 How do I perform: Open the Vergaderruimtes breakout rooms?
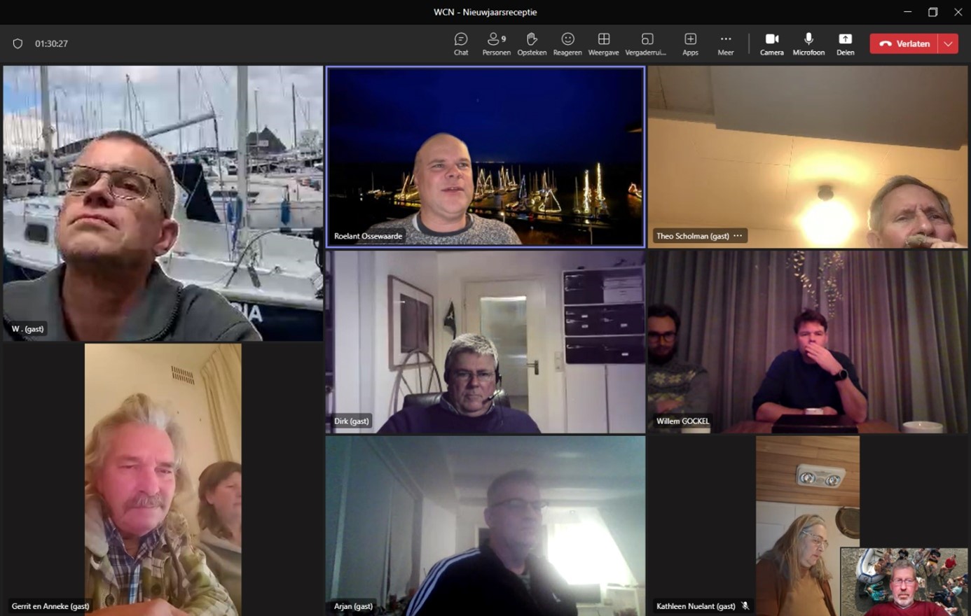646,43
